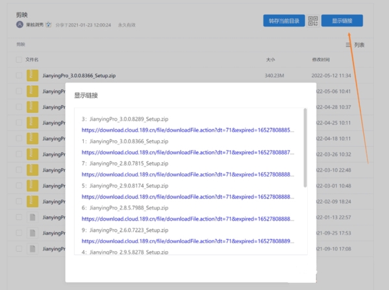This screenshot has height=290, width=389.
Task: Click the 文件名 column header
Action: (32, 60)
